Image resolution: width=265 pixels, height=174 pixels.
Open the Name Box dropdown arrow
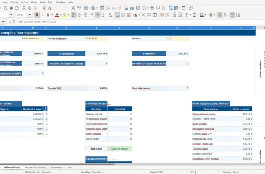3,22
